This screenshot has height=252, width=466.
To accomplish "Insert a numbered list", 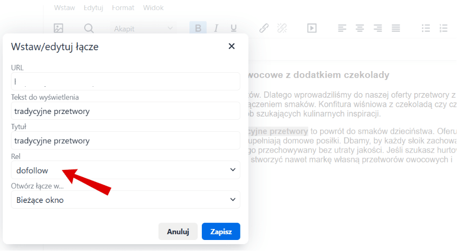I will tap(444, 28).
